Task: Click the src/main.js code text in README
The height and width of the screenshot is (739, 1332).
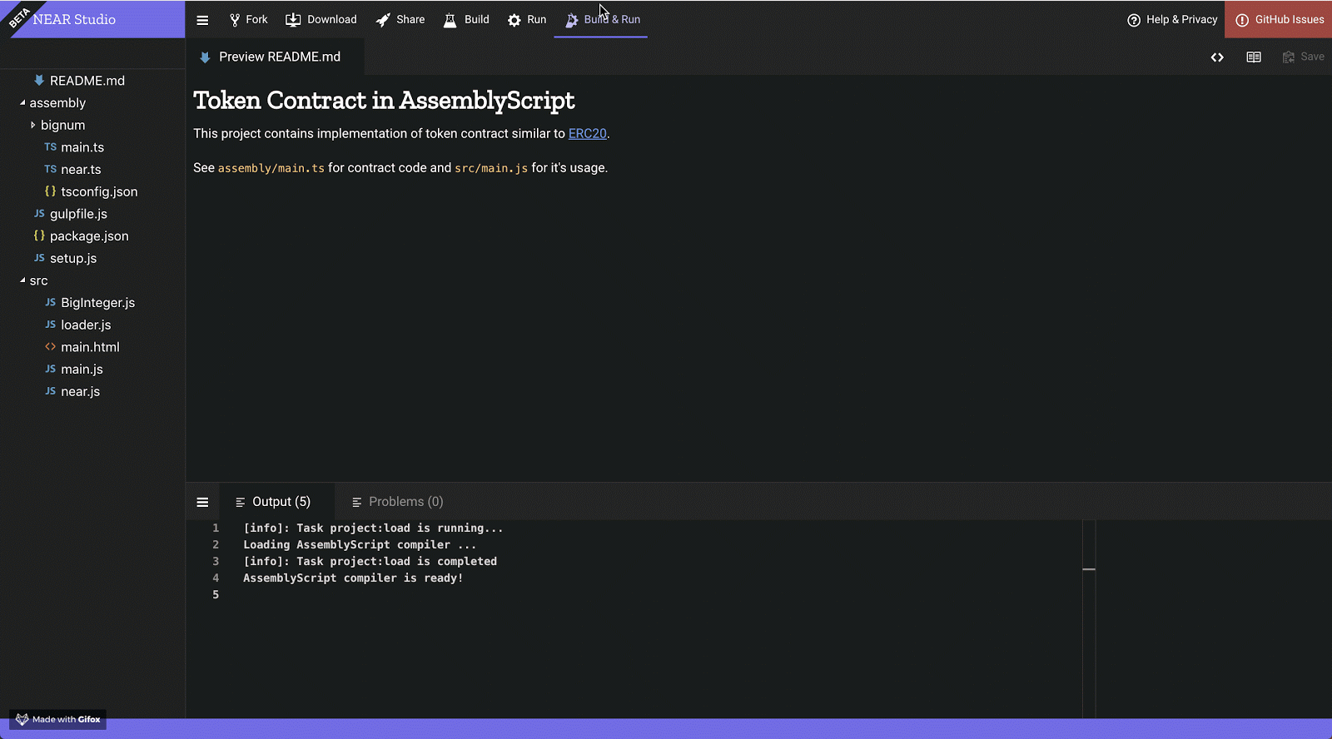Action: coord(491,168)
